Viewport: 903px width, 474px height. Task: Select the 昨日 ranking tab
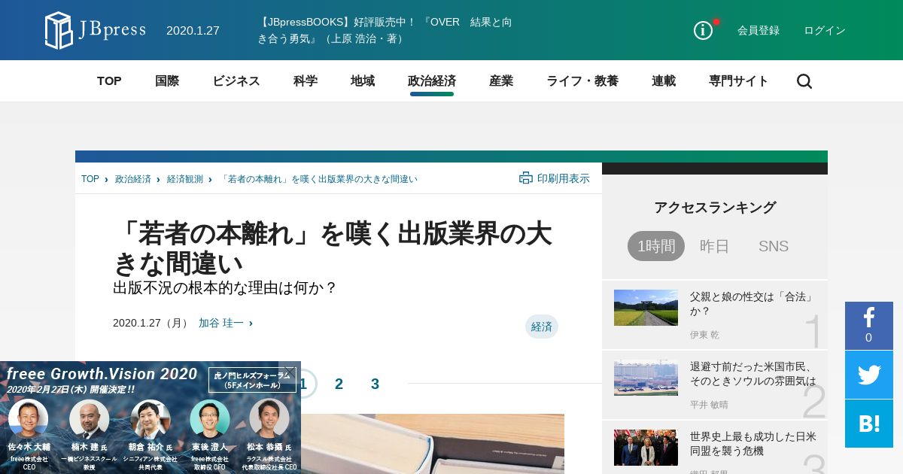tap(715, 246)
